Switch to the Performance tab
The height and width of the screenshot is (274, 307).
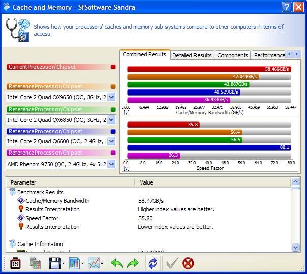tap(268, 55)
